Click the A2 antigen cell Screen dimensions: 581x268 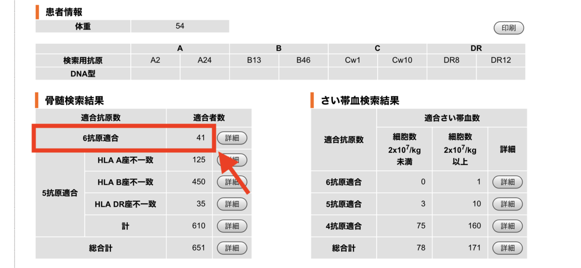(x=155, y=60)
